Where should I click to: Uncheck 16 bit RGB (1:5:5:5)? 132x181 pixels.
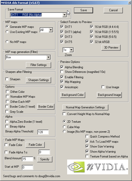92,32
